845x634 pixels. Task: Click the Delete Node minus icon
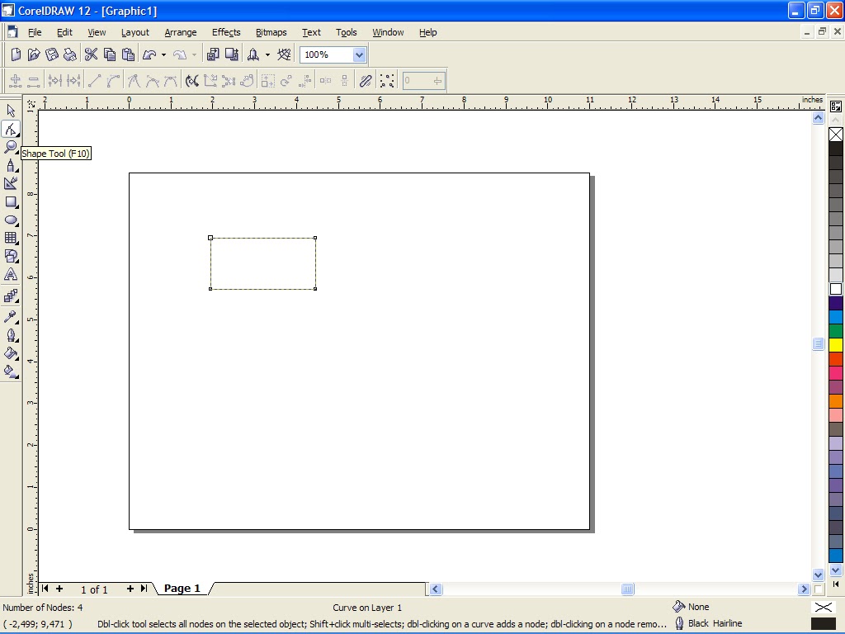[x=33, y=81]
